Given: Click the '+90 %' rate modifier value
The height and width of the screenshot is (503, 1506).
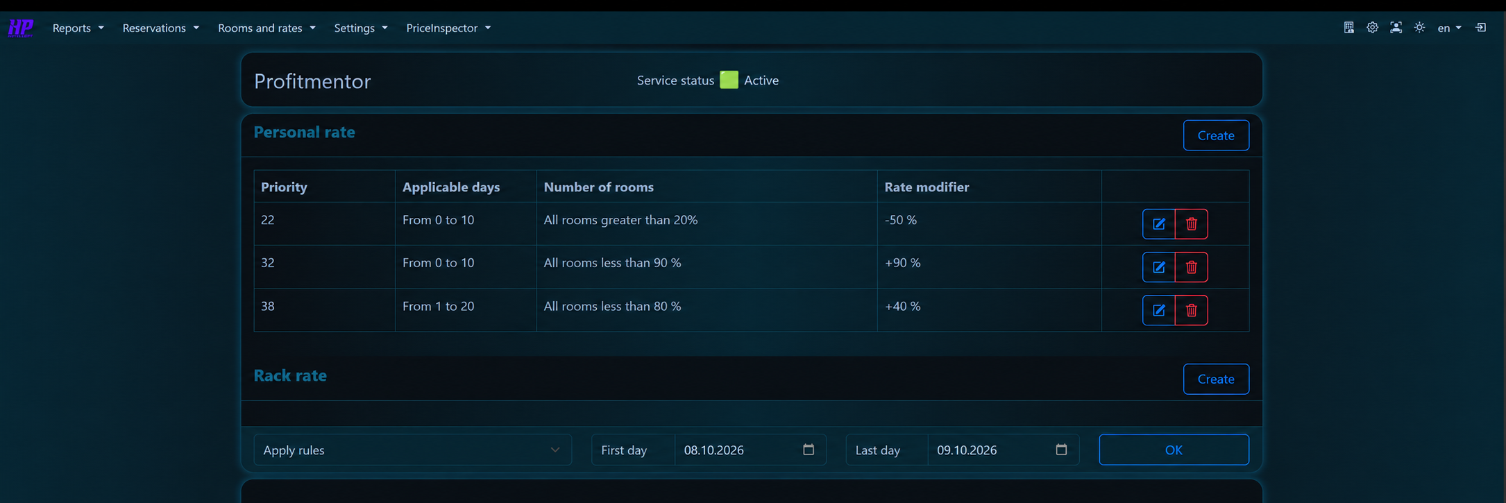Looking at the screenshot, I should click(902, 263).
